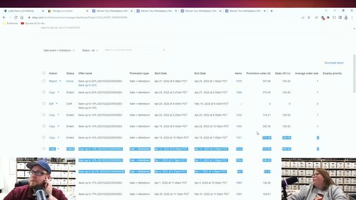The width and height of the screenshot is (356, 200).
Task: Check the box for promotion starting Apr 25
Action: click(x=43, y=92)
